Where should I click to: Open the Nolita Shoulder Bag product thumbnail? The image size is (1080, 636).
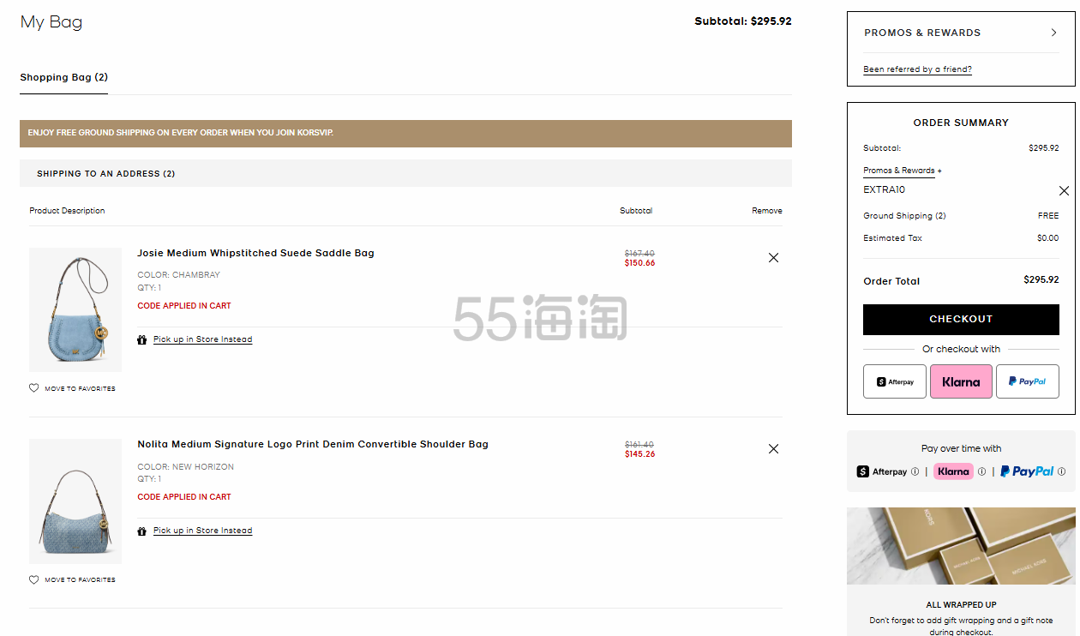click(x=75, y=501)
